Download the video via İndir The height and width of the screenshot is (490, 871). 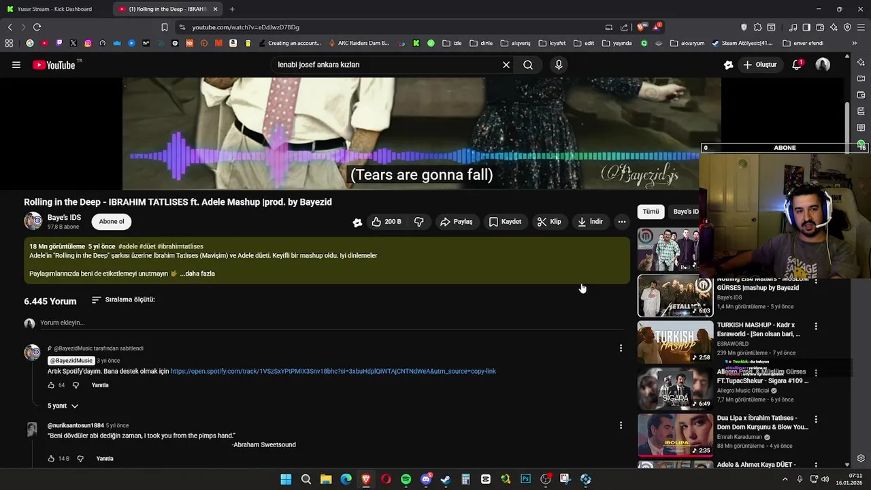click(590, 222)
